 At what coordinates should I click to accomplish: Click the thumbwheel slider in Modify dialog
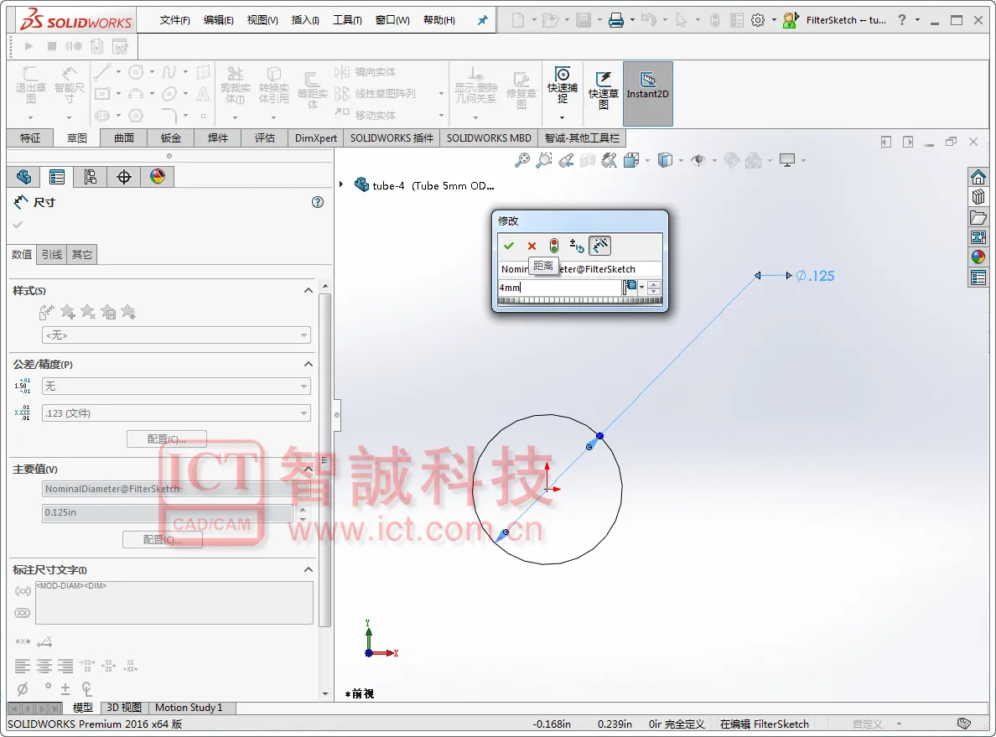[x=580, y=301]
